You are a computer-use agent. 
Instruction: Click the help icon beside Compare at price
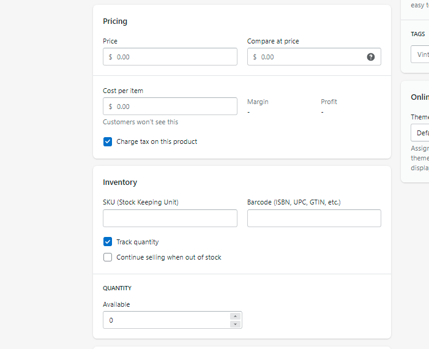point(371,57)
